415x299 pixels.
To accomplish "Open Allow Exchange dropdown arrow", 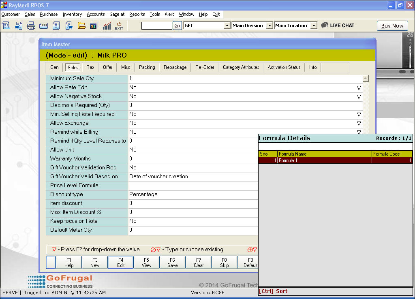I will [359, 124].
